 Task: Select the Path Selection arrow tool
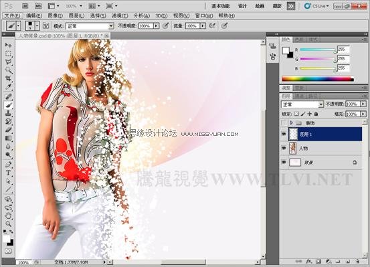[9, 181]
